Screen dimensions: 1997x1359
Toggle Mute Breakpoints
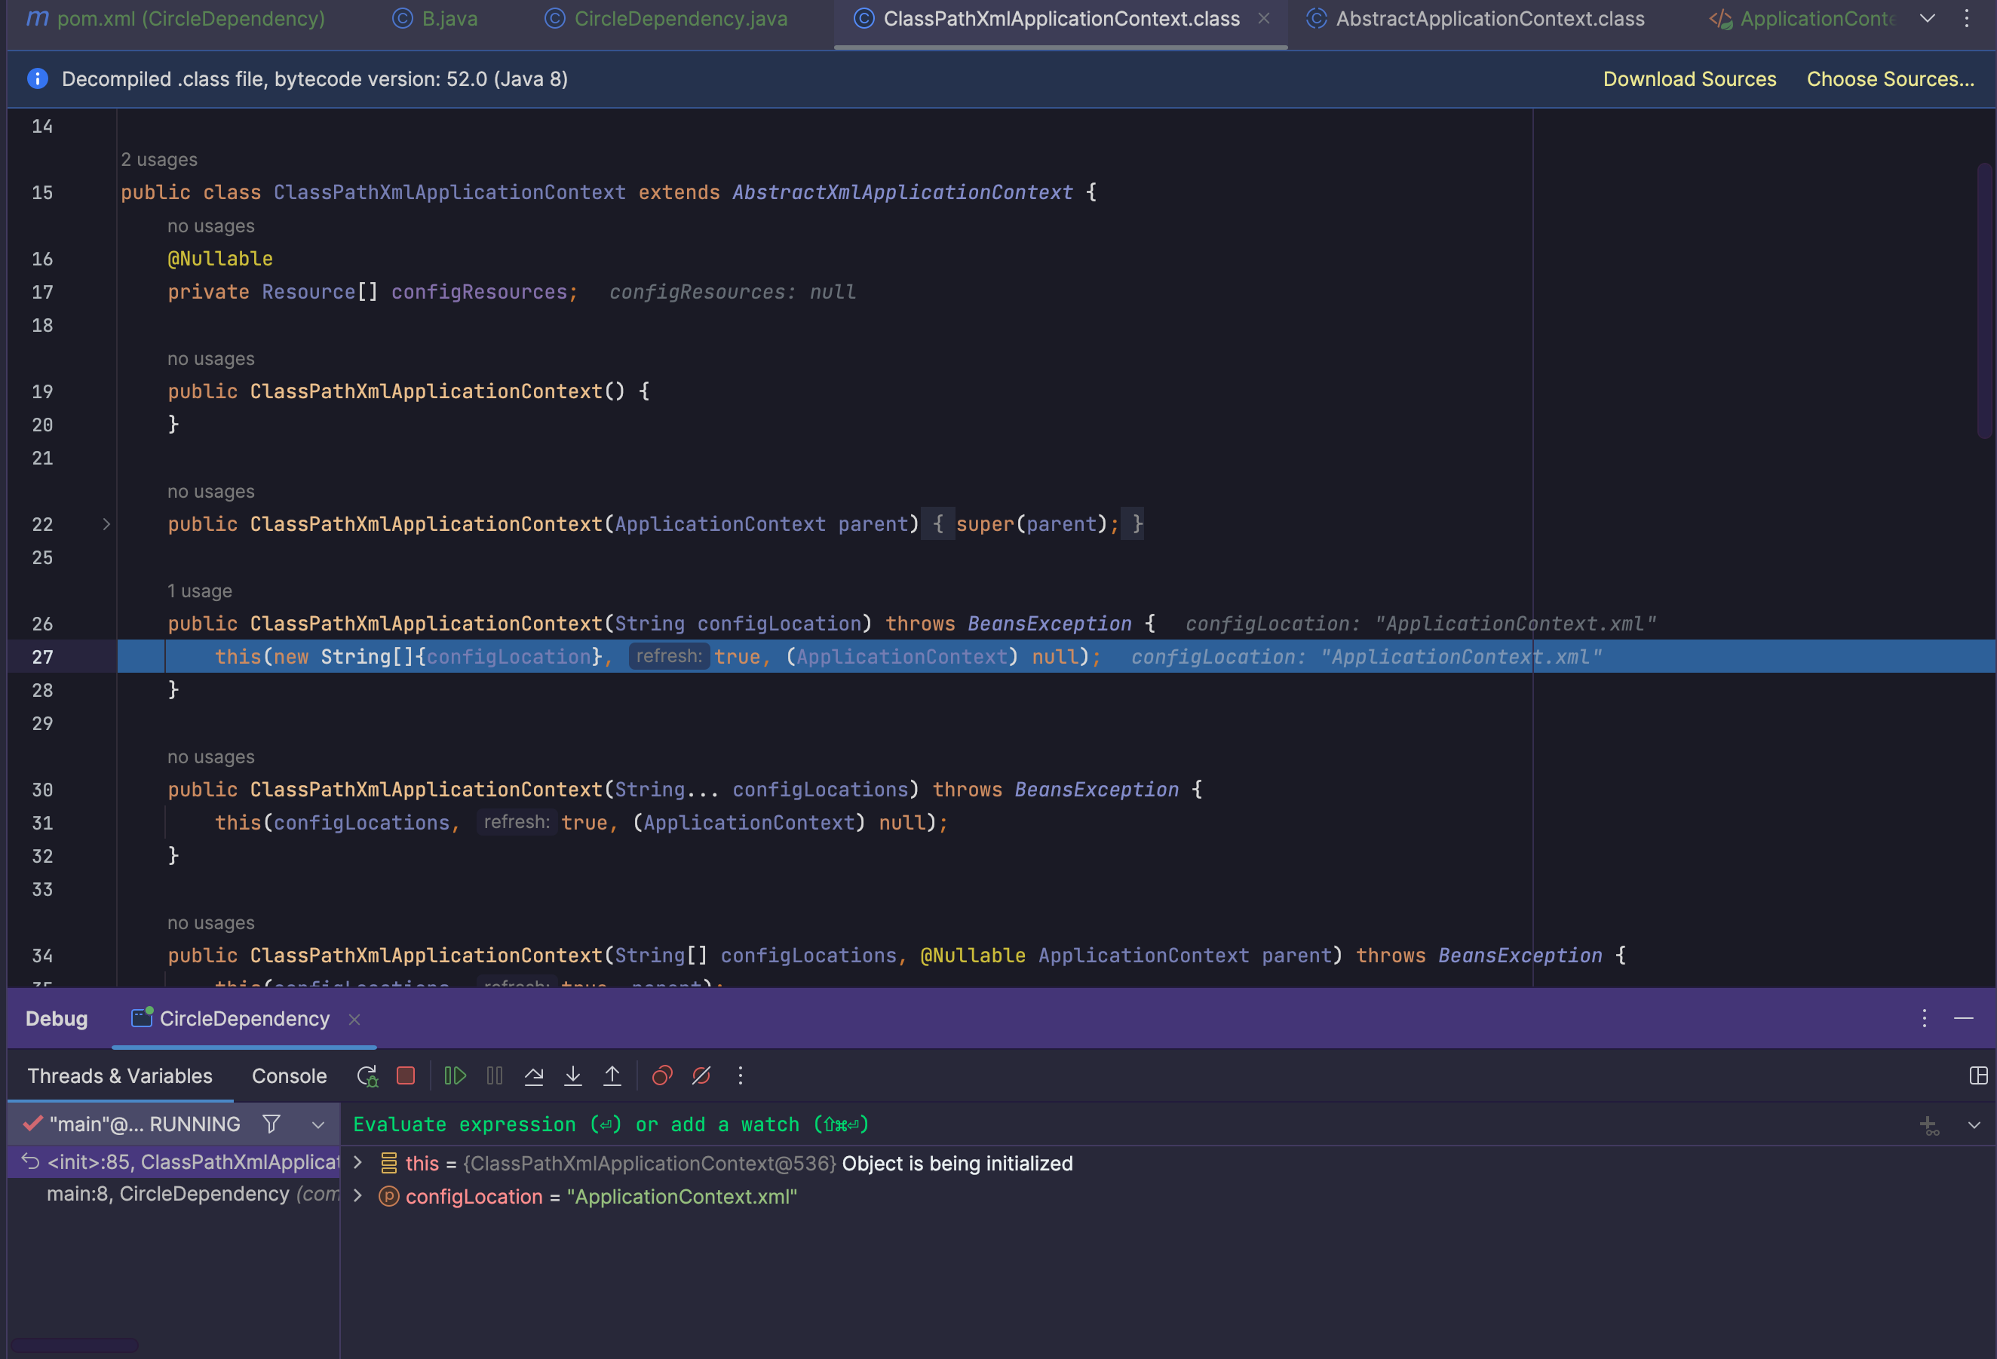pos(701,1075)
